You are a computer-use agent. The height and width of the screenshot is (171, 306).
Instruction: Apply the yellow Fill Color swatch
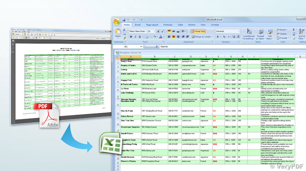click(154, 37)
